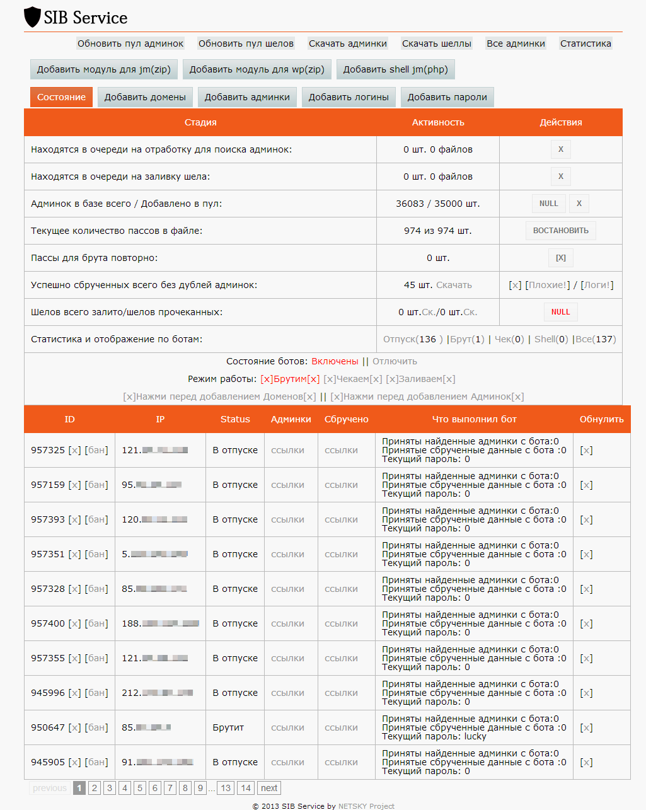
Task: Click [бан] for bot 957325
Action: tap(96, 450)
